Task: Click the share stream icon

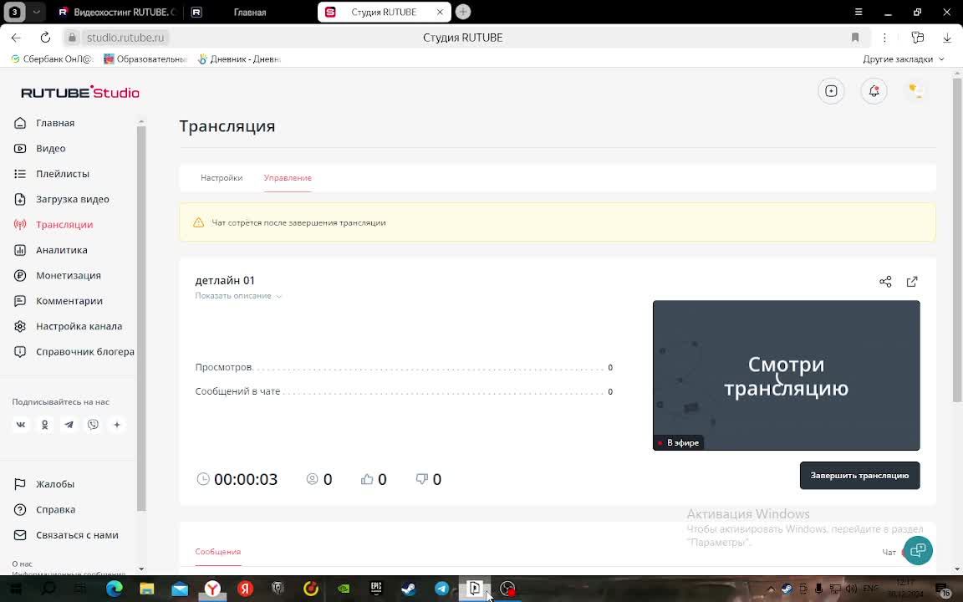Action: [x=885, y=281]
